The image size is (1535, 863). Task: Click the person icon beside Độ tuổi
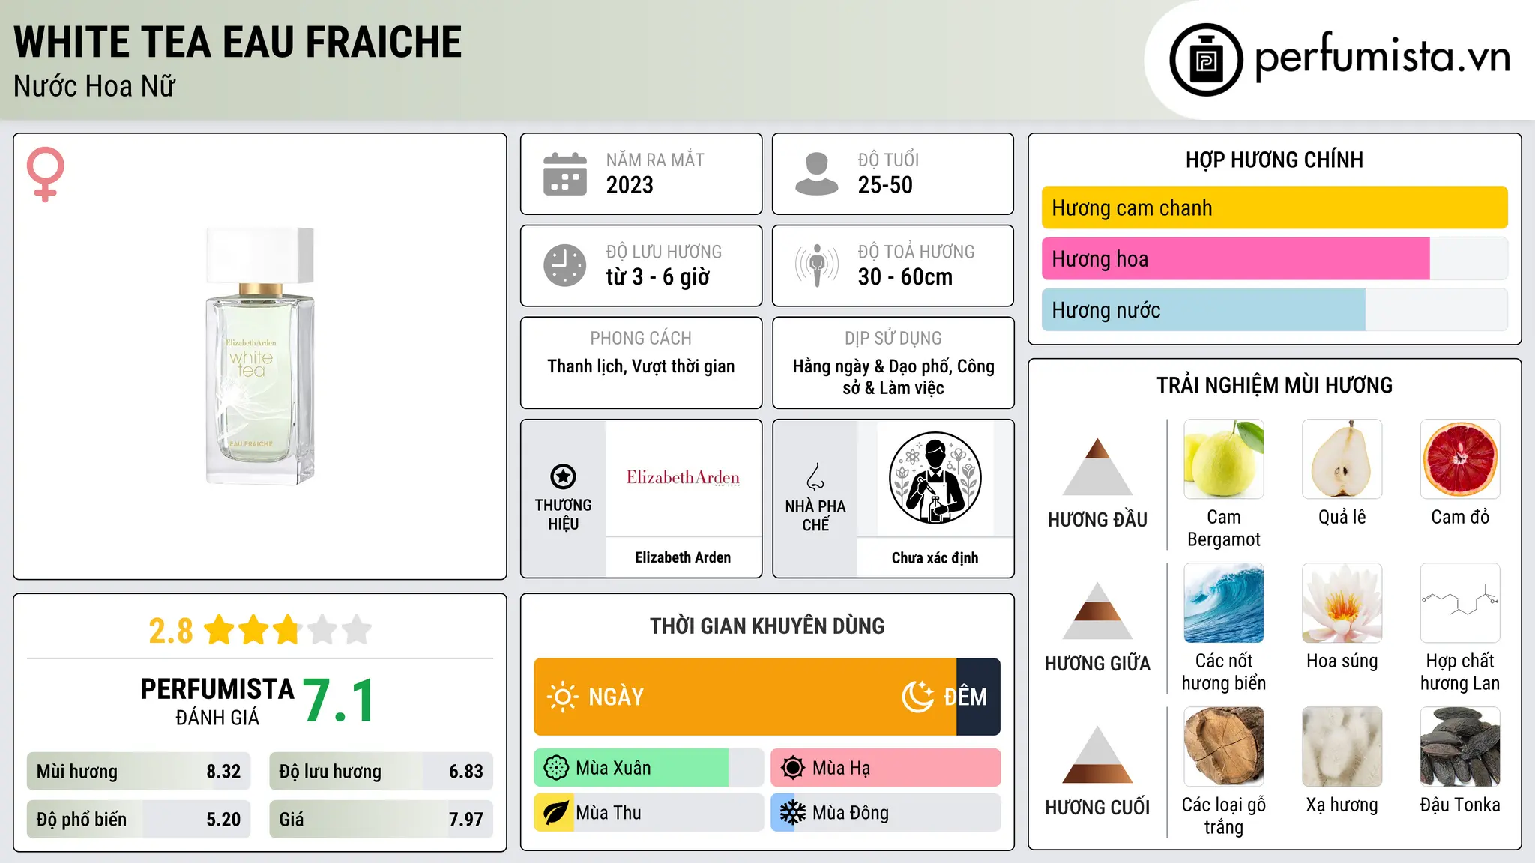point(816,174)
